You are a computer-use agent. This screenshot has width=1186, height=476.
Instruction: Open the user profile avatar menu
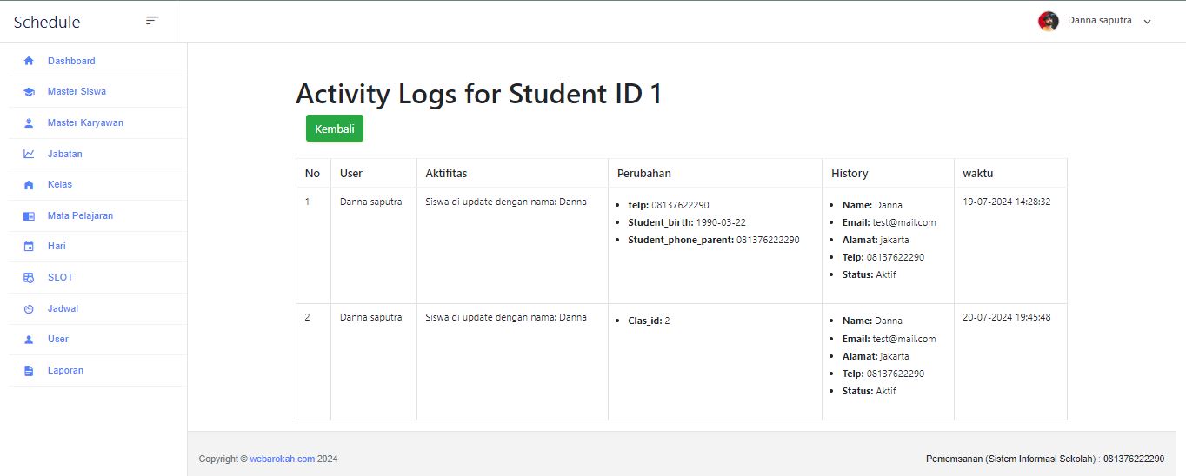click(x=1048, y=21)
